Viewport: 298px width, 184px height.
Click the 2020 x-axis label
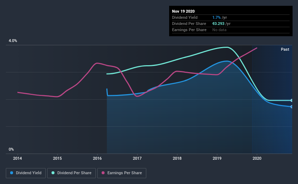(x=257, y=158)
